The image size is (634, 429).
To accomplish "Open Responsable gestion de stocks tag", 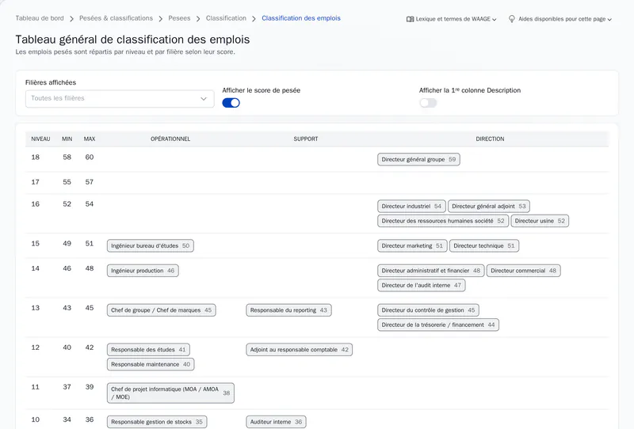I will pyautogui.click(x=157, y=422).
